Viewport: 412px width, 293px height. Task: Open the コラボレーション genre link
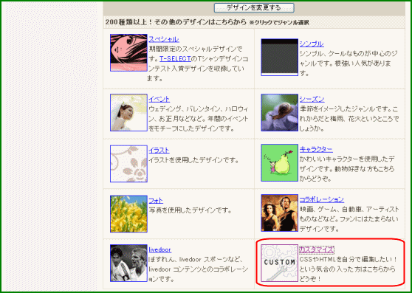(322, 199)
